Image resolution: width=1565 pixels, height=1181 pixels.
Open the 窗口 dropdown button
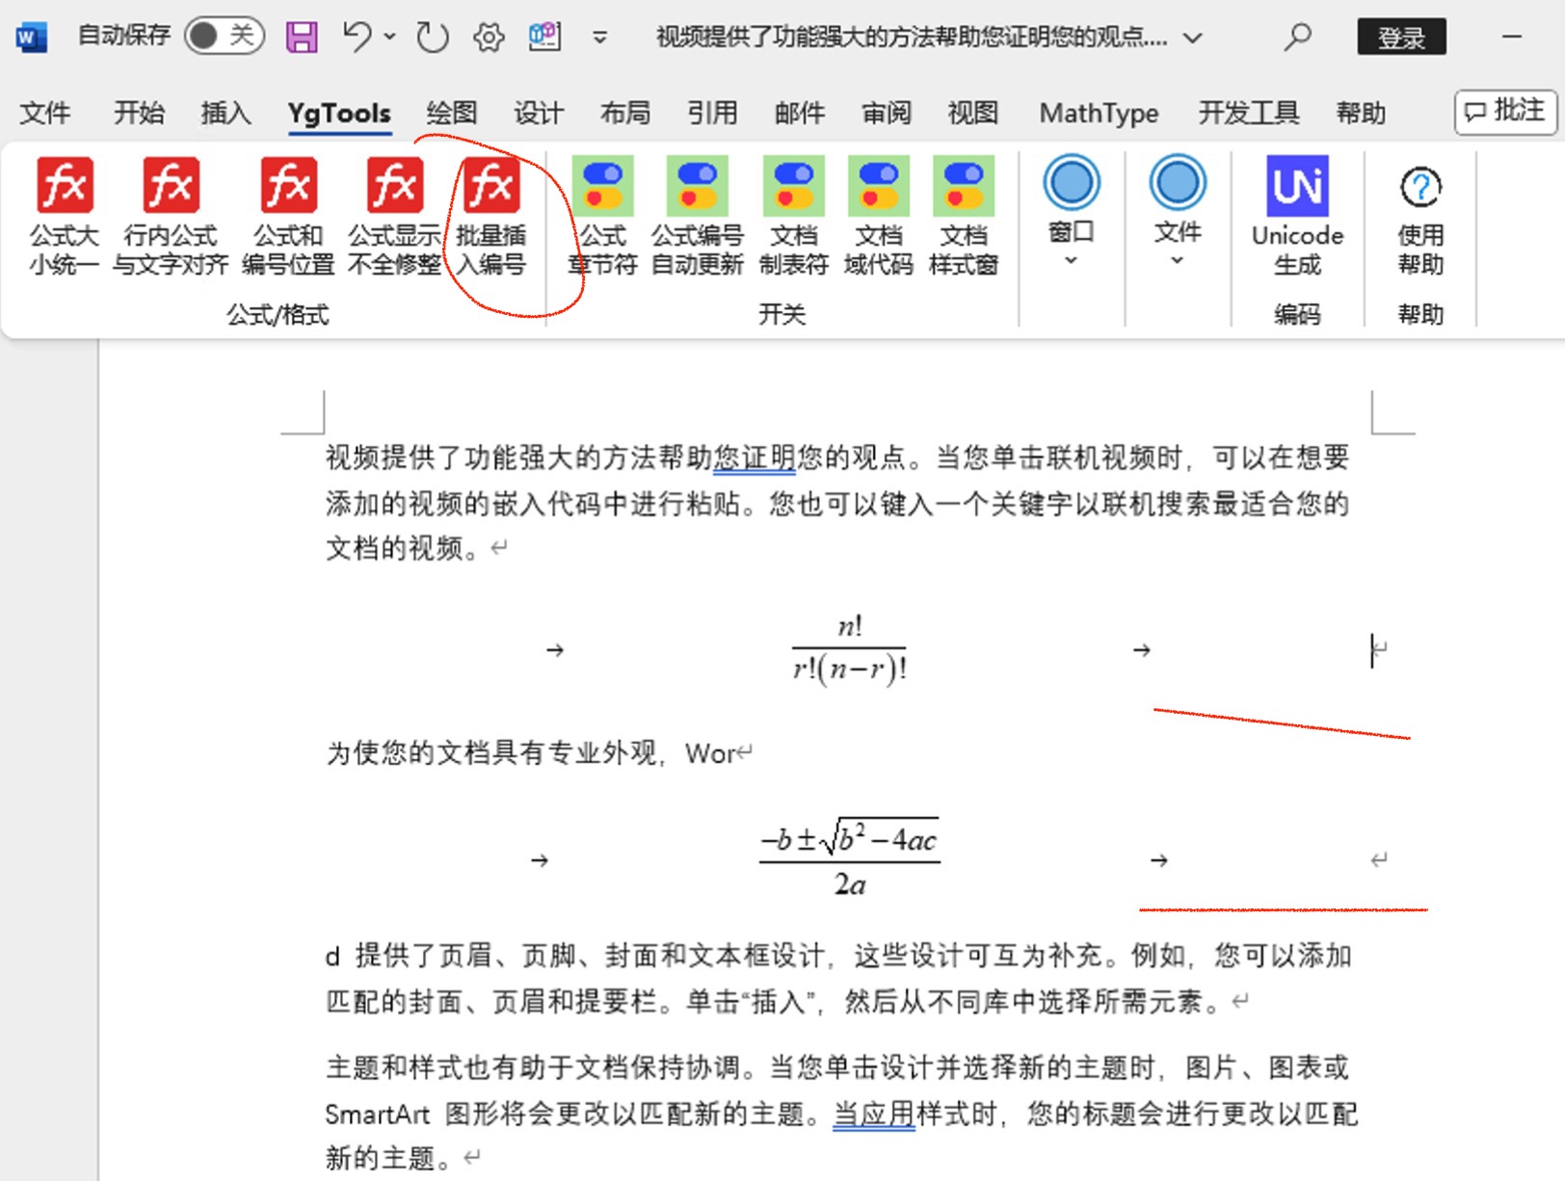tap(1071, 212)
